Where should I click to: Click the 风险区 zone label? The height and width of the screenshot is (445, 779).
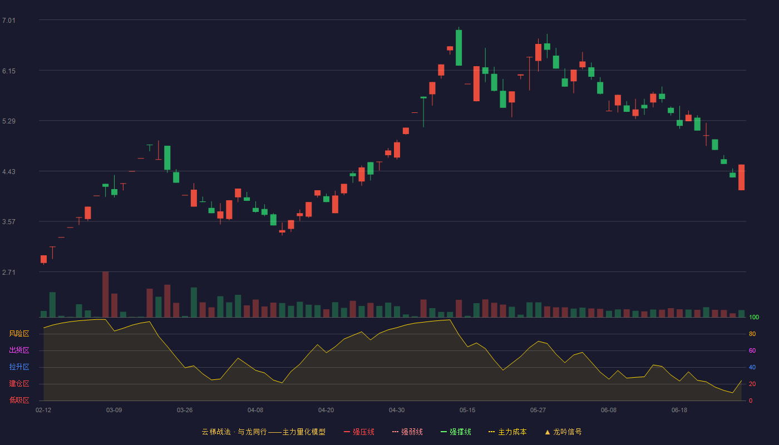[x=19, y=334]
